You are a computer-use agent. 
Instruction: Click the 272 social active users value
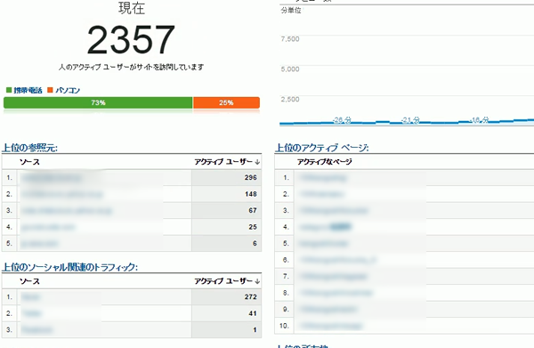(x=251, y=297)
